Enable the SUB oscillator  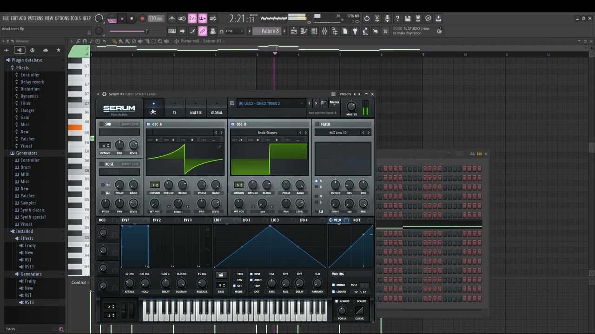coord(101,124)
